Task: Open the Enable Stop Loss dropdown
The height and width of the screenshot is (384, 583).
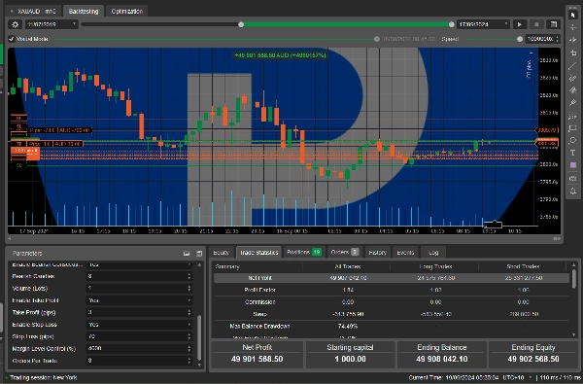Action: click(139, 325)
